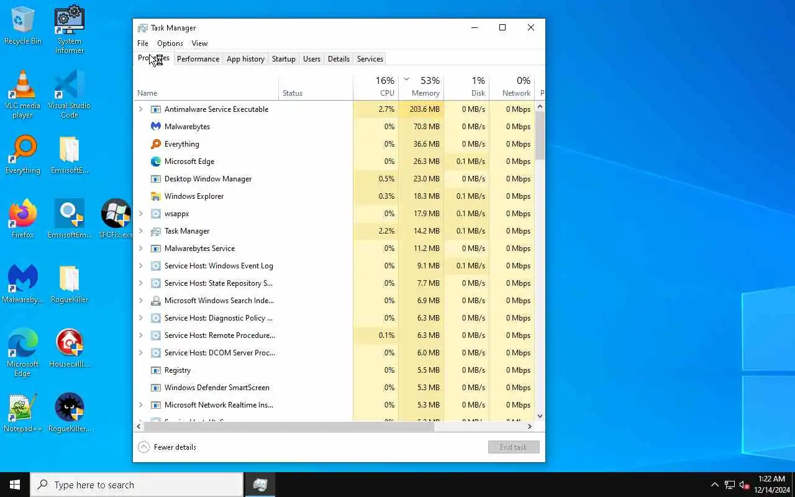Click the Task Manager taskbar button
Viewport: 795px width, 497px height.
click(x=260, y=485)
